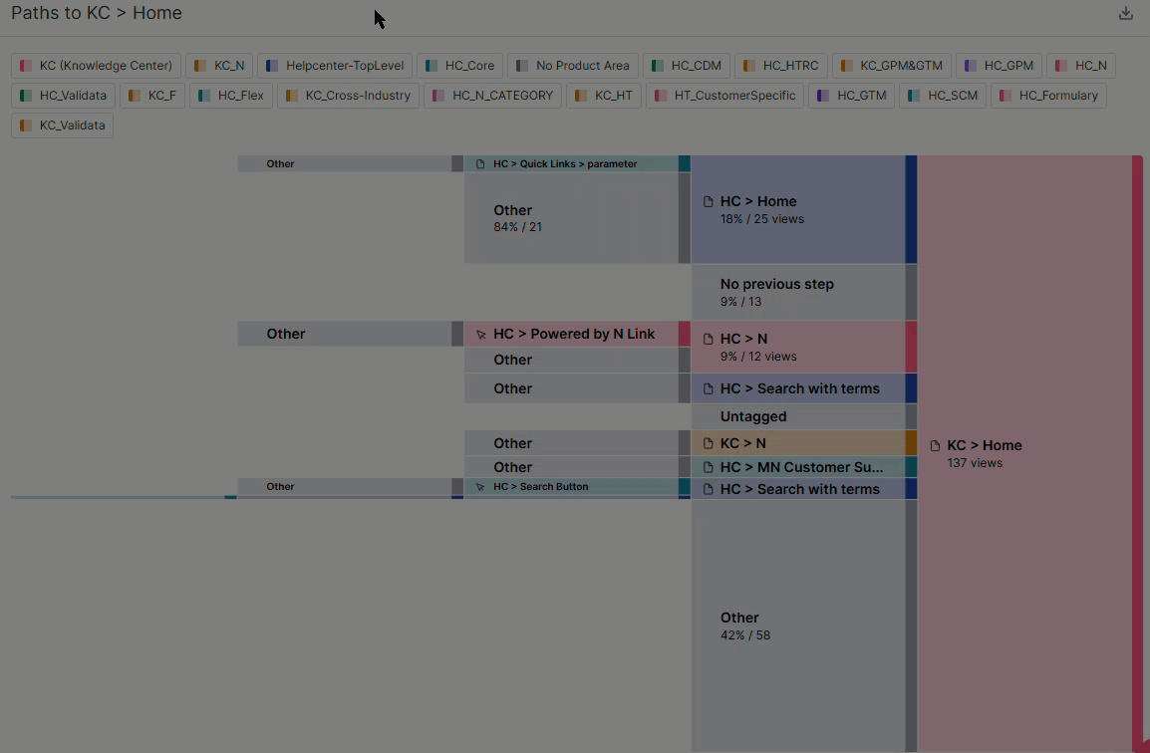Toggle the KC (Knowledge Center) legend filter
This screenshot has width=1150, height=753.
coord(97,66)
